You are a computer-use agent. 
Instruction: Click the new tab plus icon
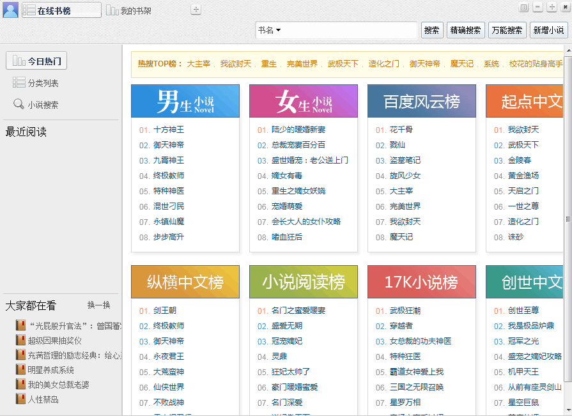196,10
